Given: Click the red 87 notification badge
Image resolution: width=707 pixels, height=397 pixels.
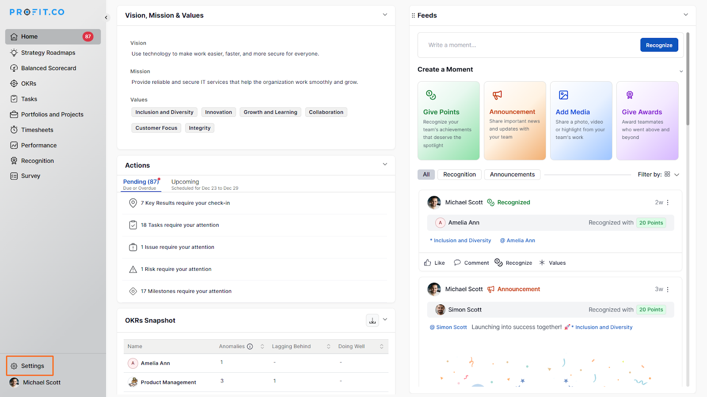Looking at the screenshot, I should pyautogui.click(x=88, y=37).
